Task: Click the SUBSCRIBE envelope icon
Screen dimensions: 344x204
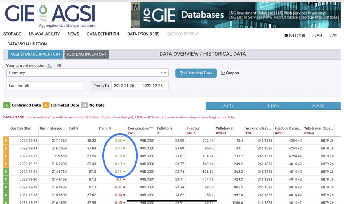Action: [x=286, y=36]
